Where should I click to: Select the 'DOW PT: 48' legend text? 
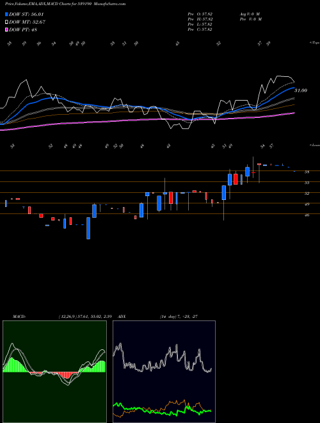pyautogui.click(x=23, y=30)
